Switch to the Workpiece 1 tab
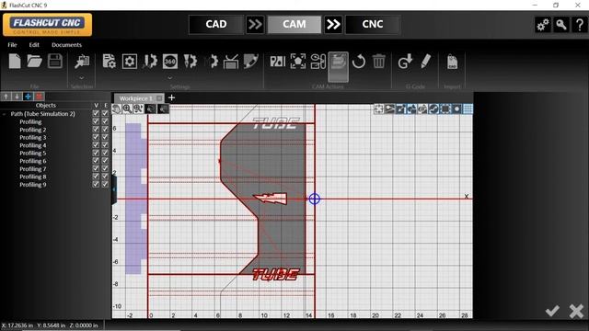This screenshot has height=331, width=589. pos(135,98)
